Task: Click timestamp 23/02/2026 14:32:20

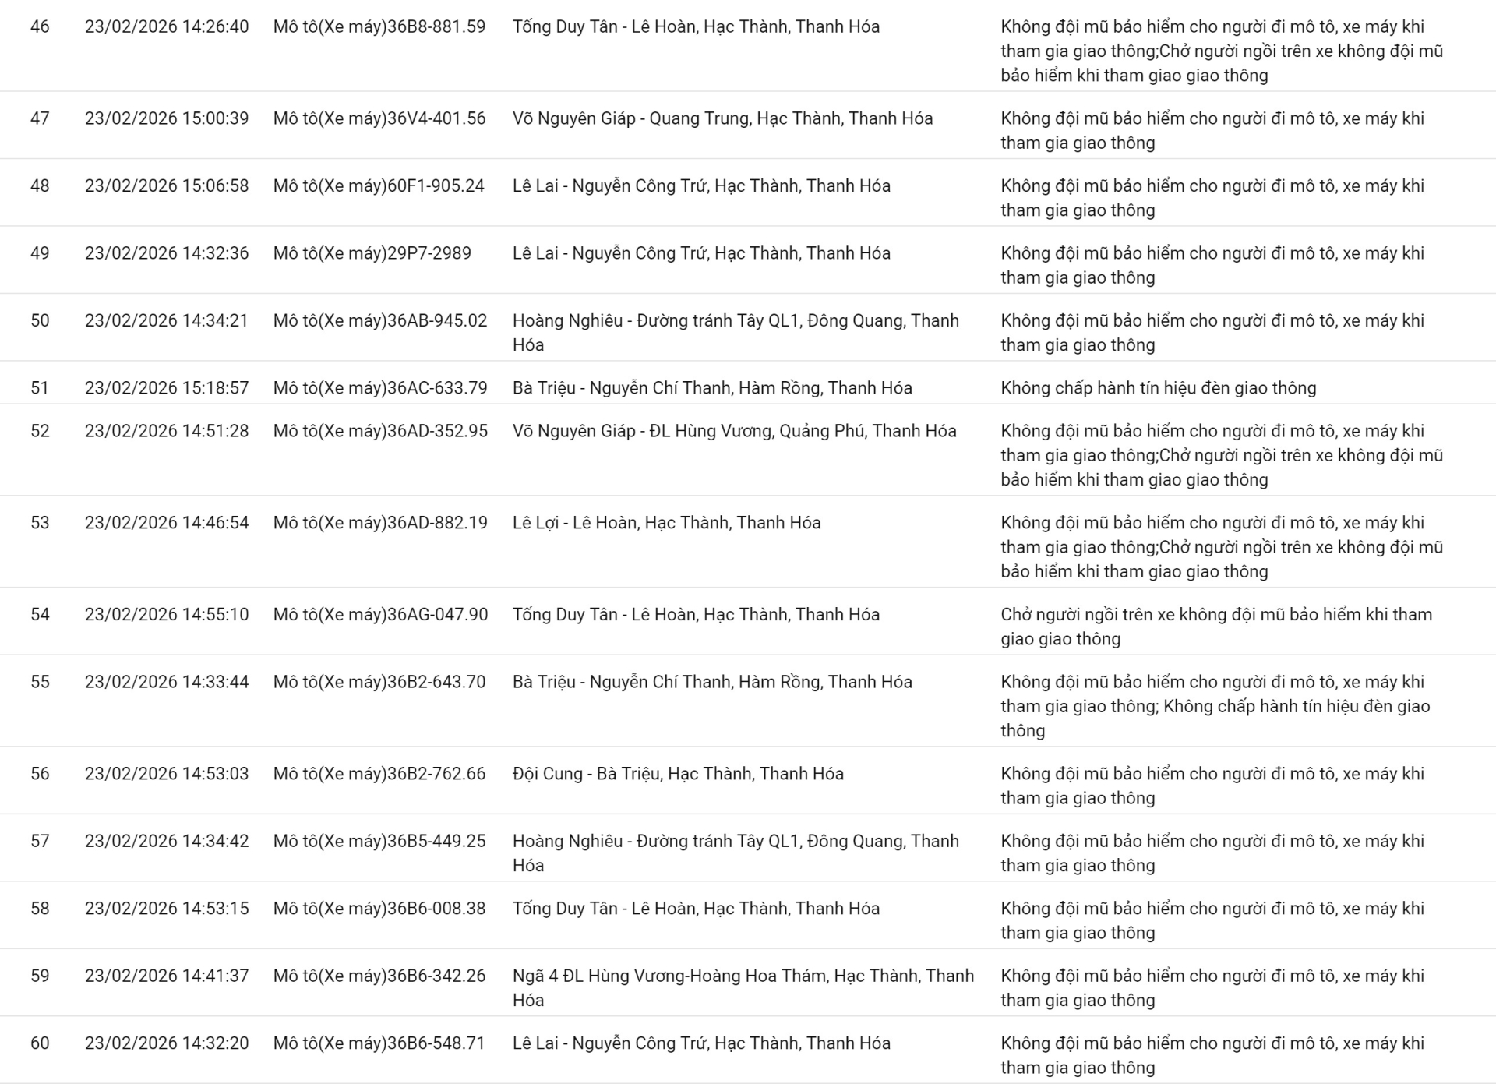Action: coord(167,1043)
